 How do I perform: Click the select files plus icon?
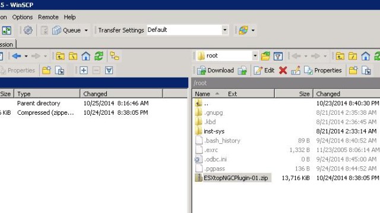[84, 70]
